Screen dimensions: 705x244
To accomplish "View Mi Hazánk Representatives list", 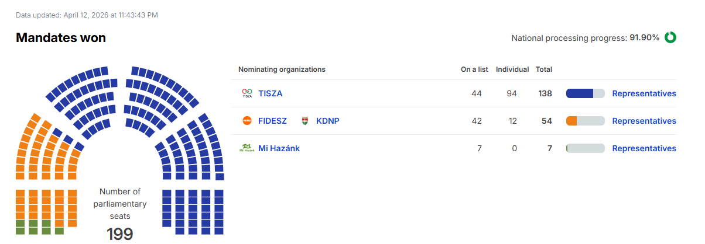I will 644,148.
